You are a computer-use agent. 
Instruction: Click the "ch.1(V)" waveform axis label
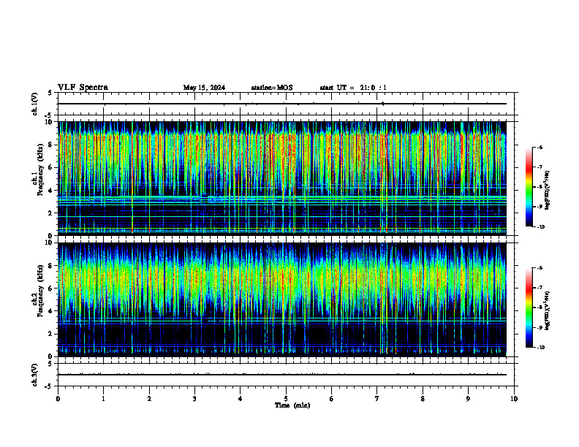(35, 104)
